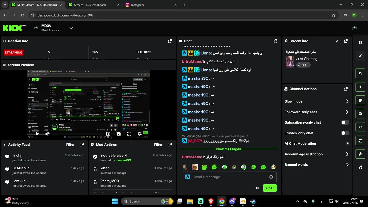Expand Followers-only chat options

pos(317,112)
